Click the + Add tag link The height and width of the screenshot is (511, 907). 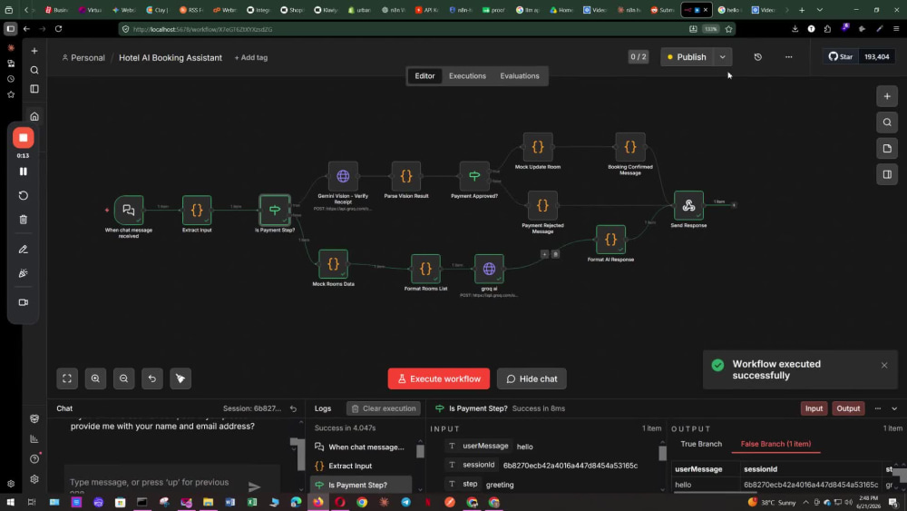pyautogui.click(x=251, y=57)
